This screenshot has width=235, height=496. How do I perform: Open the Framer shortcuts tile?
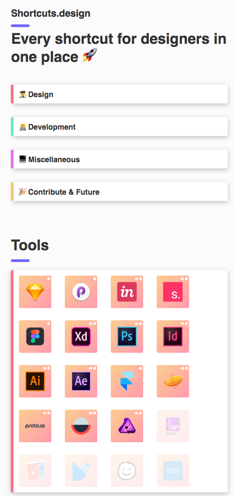[x=127, y=381]
